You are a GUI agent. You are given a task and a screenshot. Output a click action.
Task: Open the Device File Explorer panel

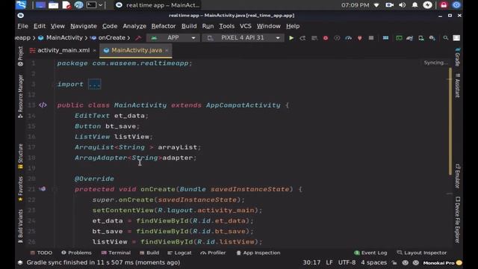pos(457,220)
